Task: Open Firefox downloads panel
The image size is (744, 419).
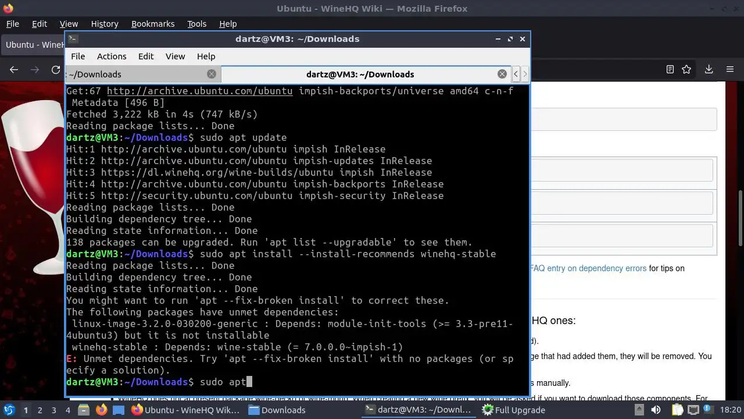Action: pyautogui.click(x=709, y=69)
